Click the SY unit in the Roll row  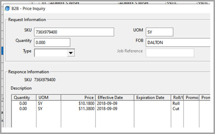pos(40,103)
